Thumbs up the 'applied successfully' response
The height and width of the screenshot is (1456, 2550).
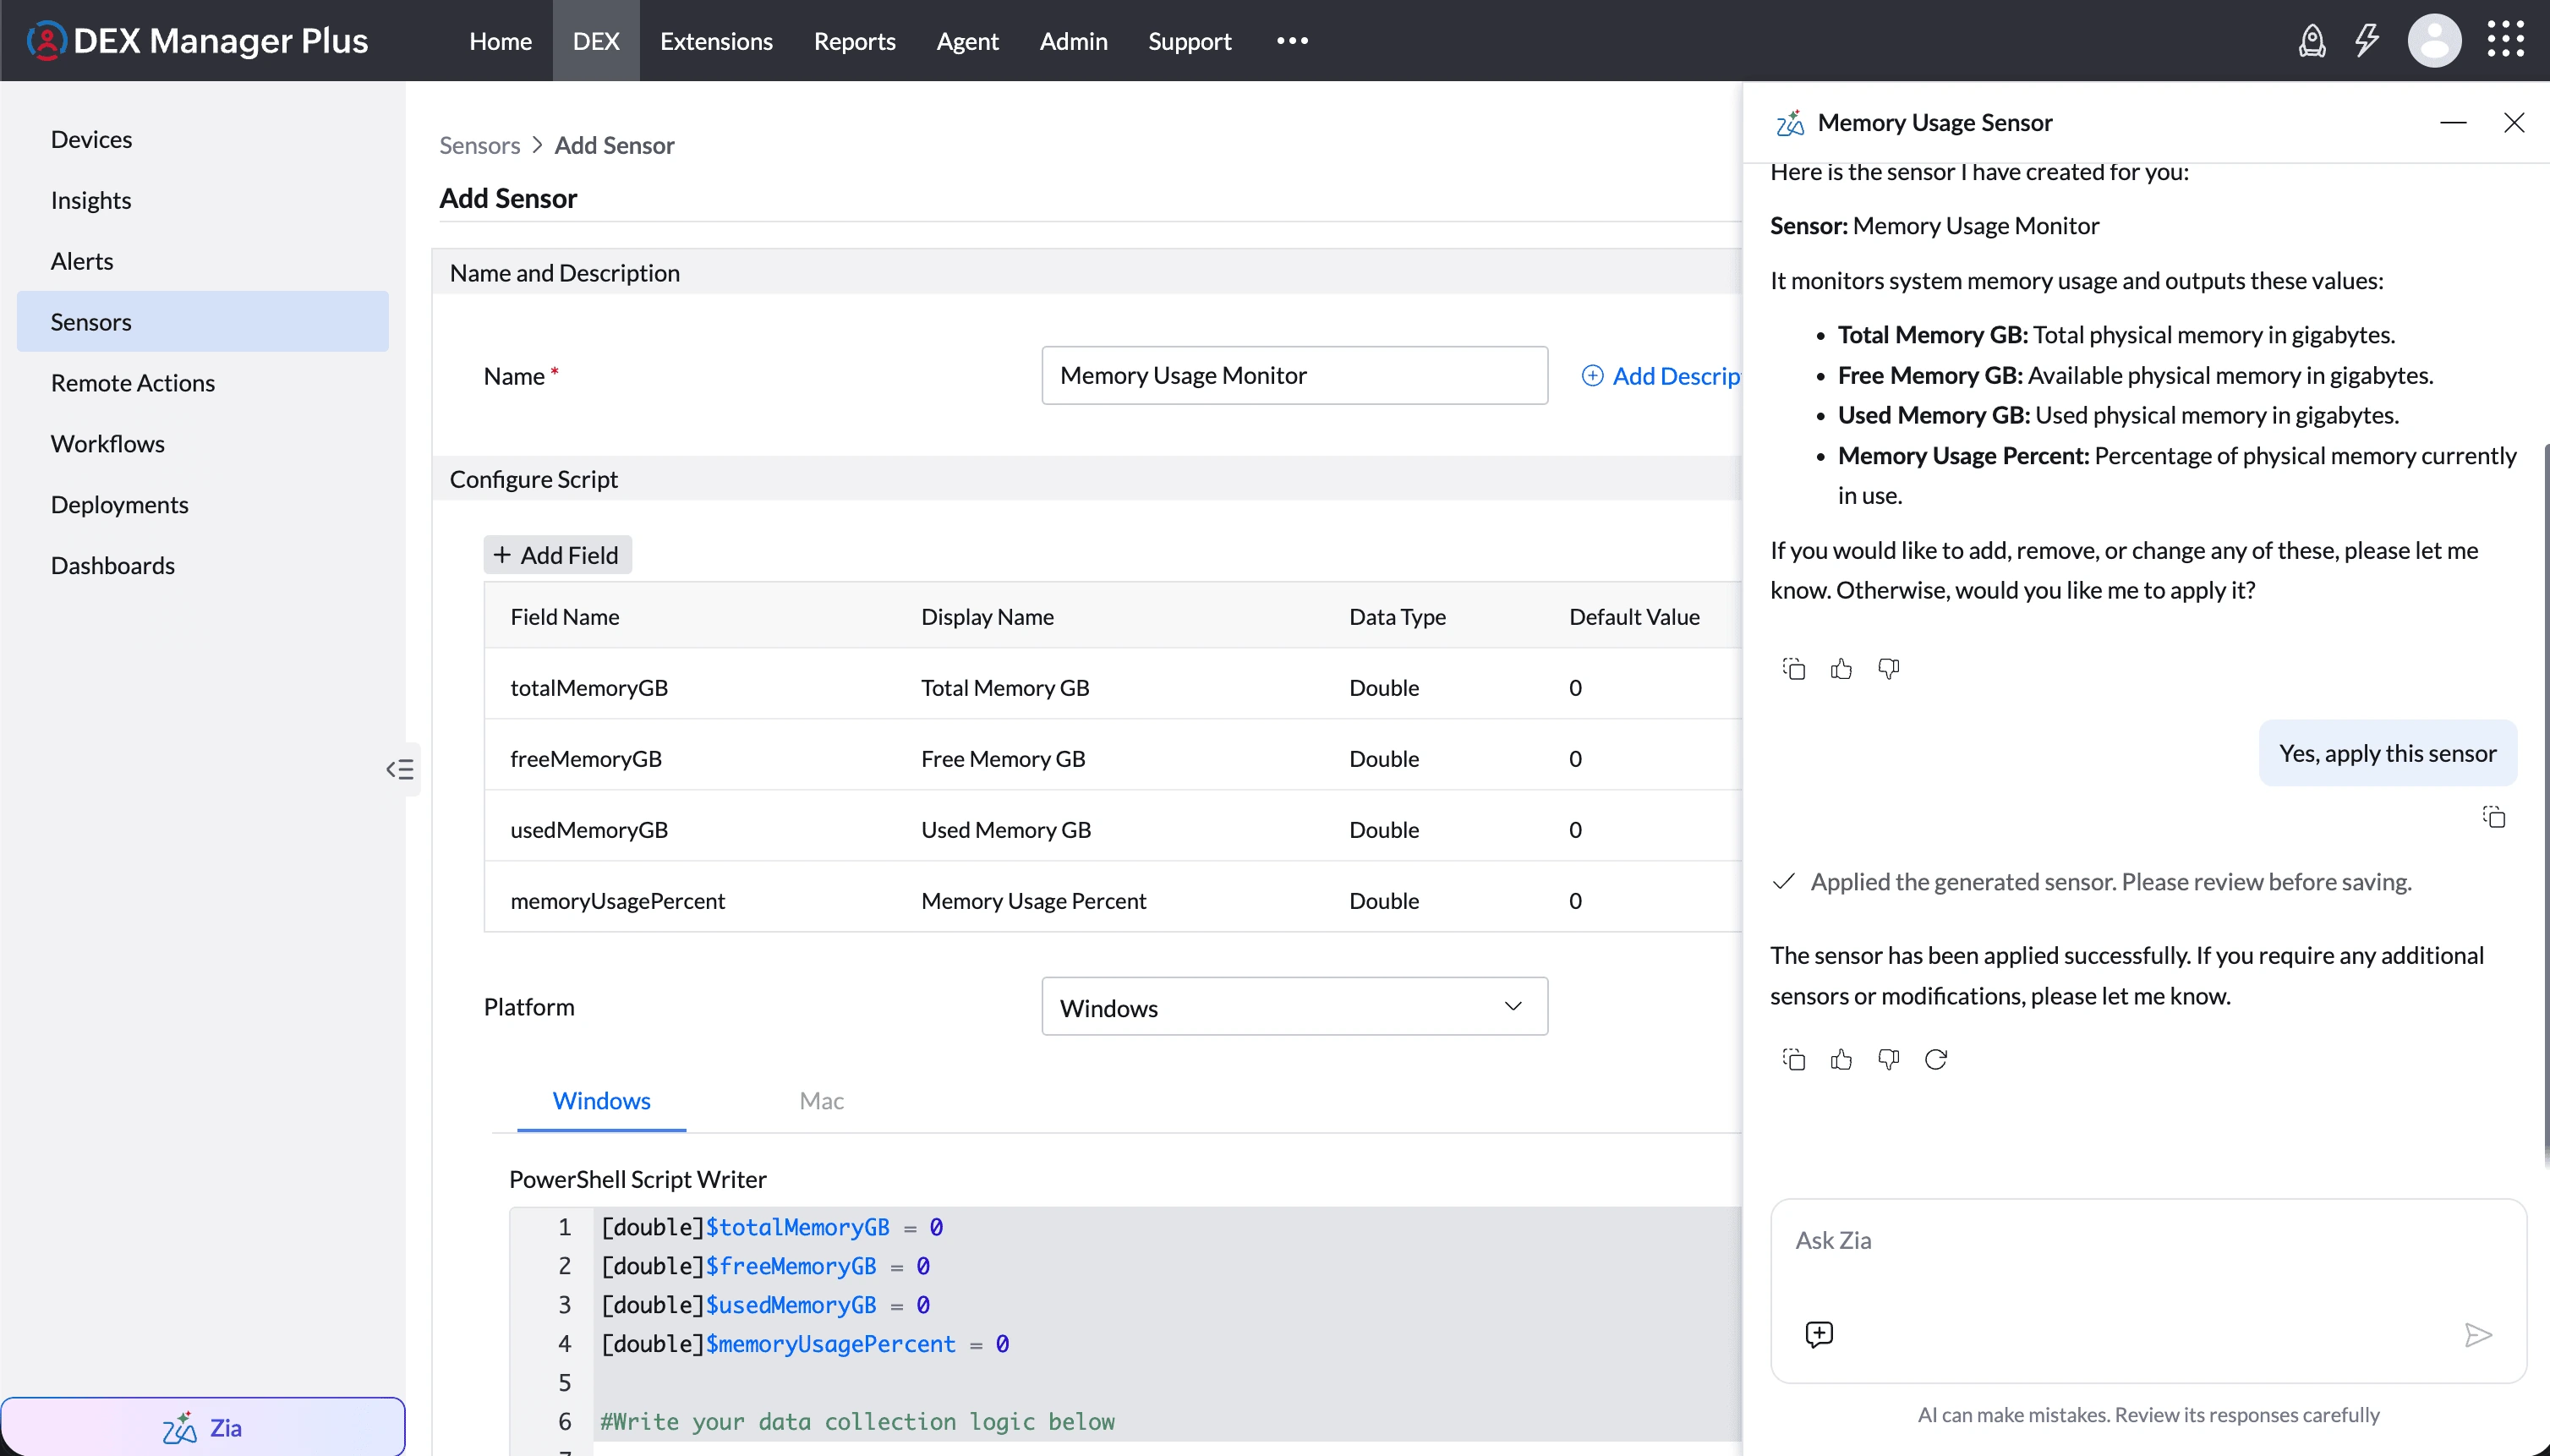pos(1841,1059)
